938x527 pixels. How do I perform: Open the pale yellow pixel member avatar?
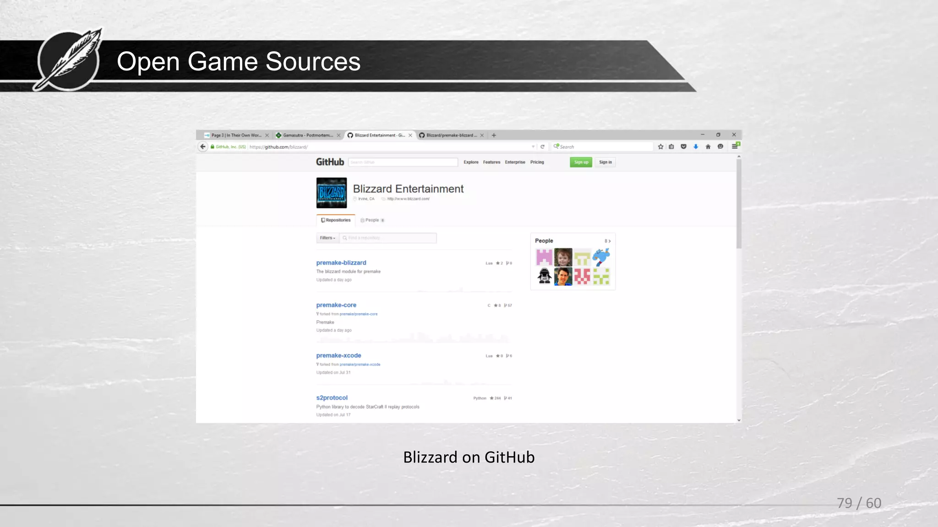(x=582, y=257)
